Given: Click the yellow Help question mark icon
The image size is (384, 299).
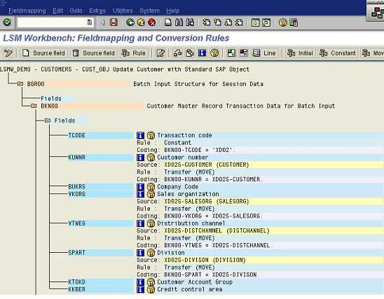Looking at the screenshot, I should click(x=282, y=22).
